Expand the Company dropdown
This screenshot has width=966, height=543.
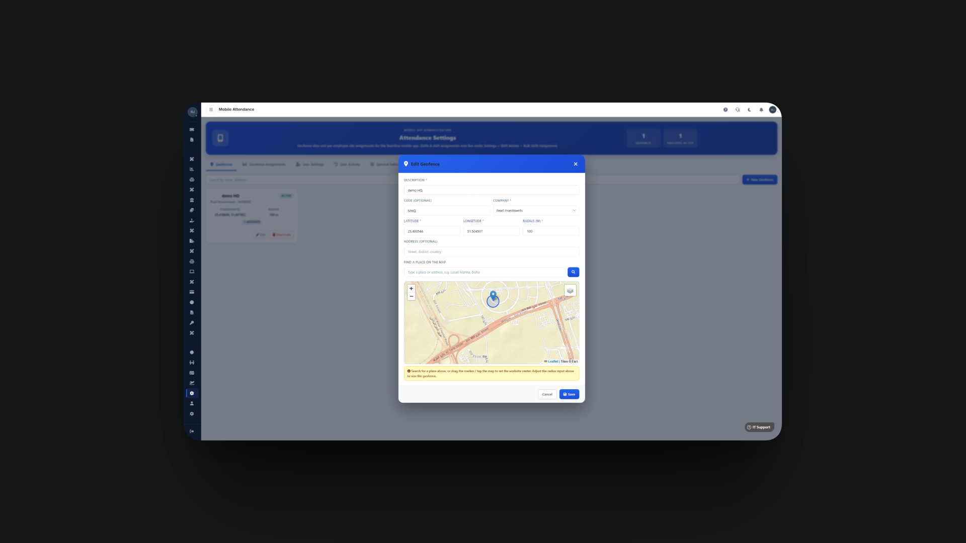(536, 211)
